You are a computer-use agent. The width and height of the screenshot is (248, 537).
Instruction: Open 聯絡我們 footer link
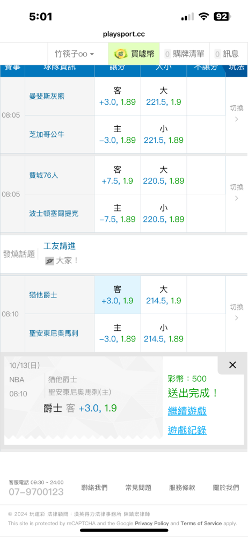click(x=94, y=488)
